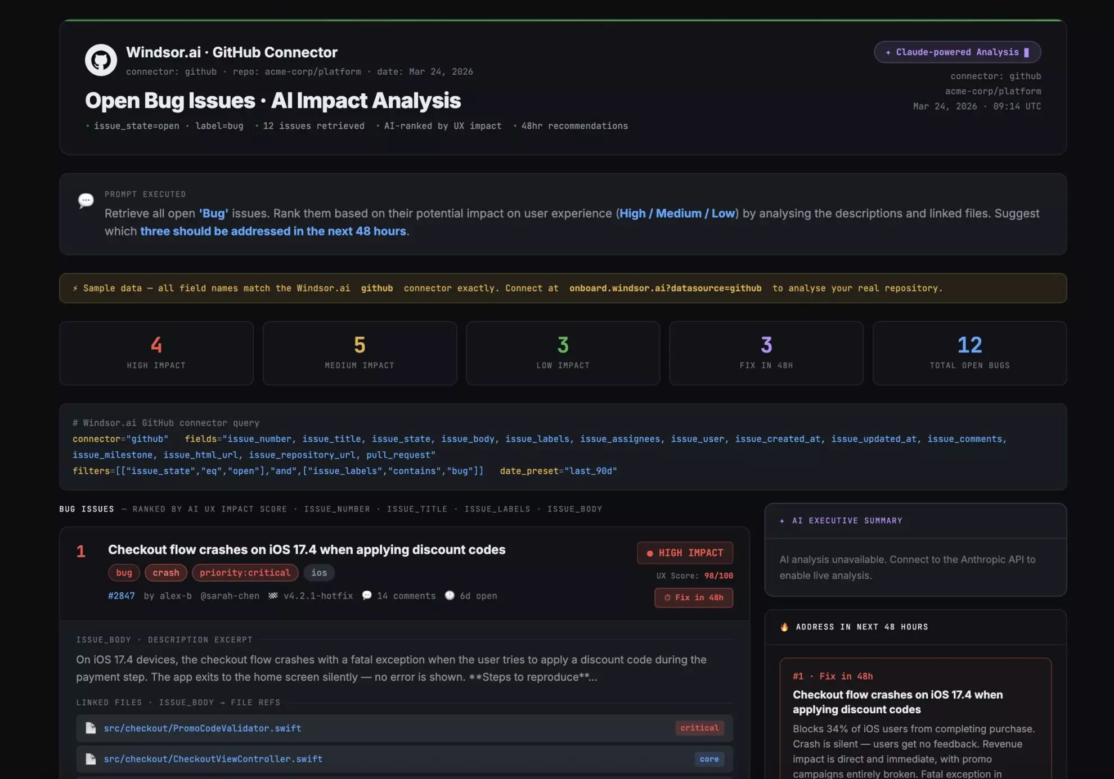1114x779 pixels.
Task: Click the fire icon beside Address in Next 48 Hours
Action: tap(784, 627)
